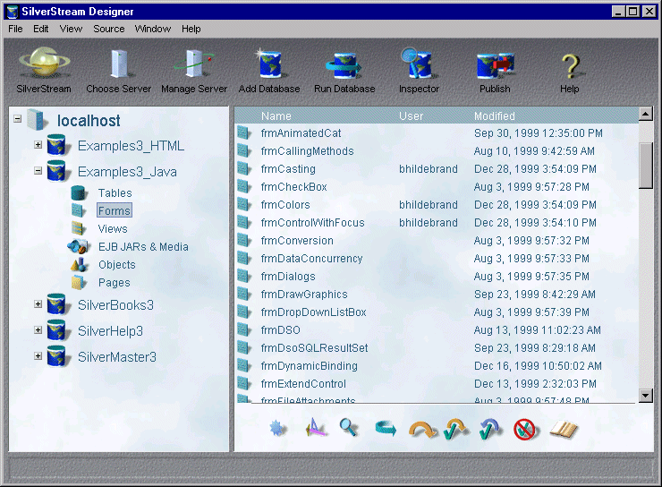The image size is (662, 487).
Task: Click the red prohibited check icon
Action: pyautogui.click(x=524, y=430)
